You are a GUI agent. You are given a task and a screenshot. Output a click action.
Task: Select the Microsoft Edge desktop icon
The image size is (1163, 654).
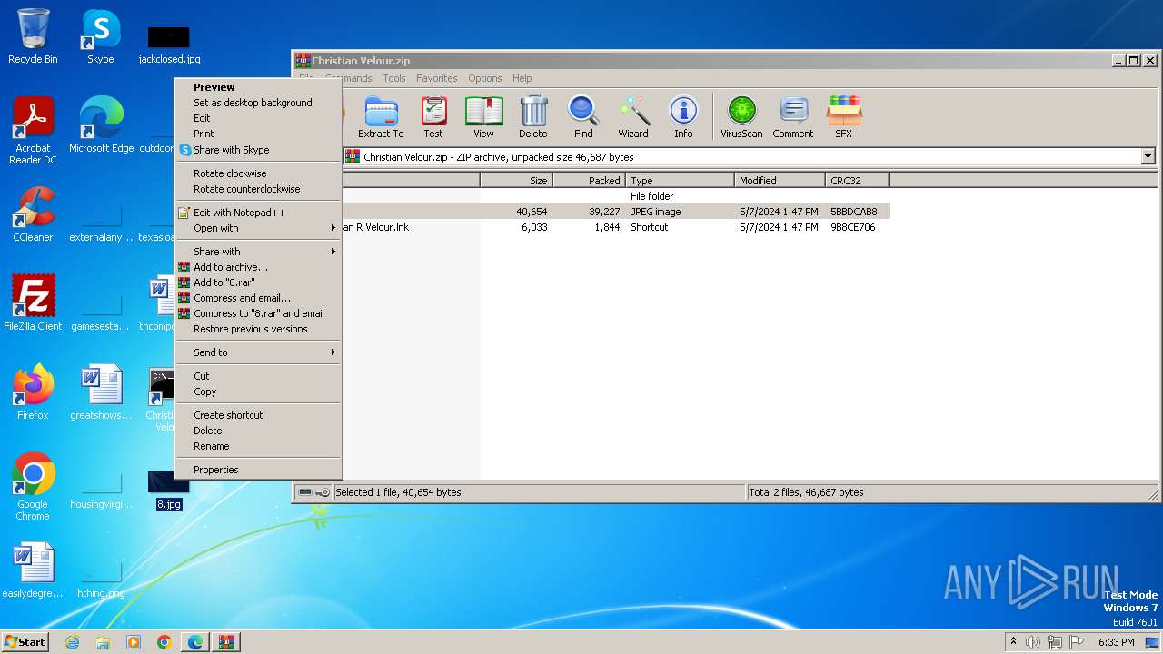point(101,125)
